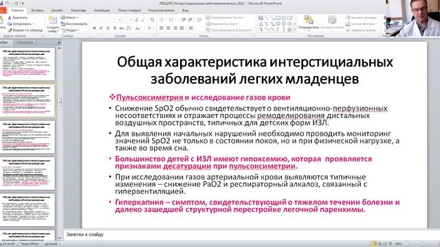Click Undo in the quick access toolbar
440x247 pixels.
(x=8, y=3)
